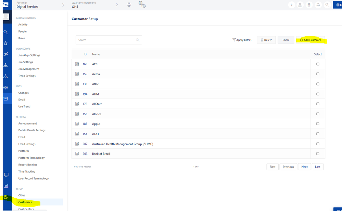This screenshot has height=211, width=342.
Task: Click the highlighted archive box icon in left rail
Action: [6, 99]
